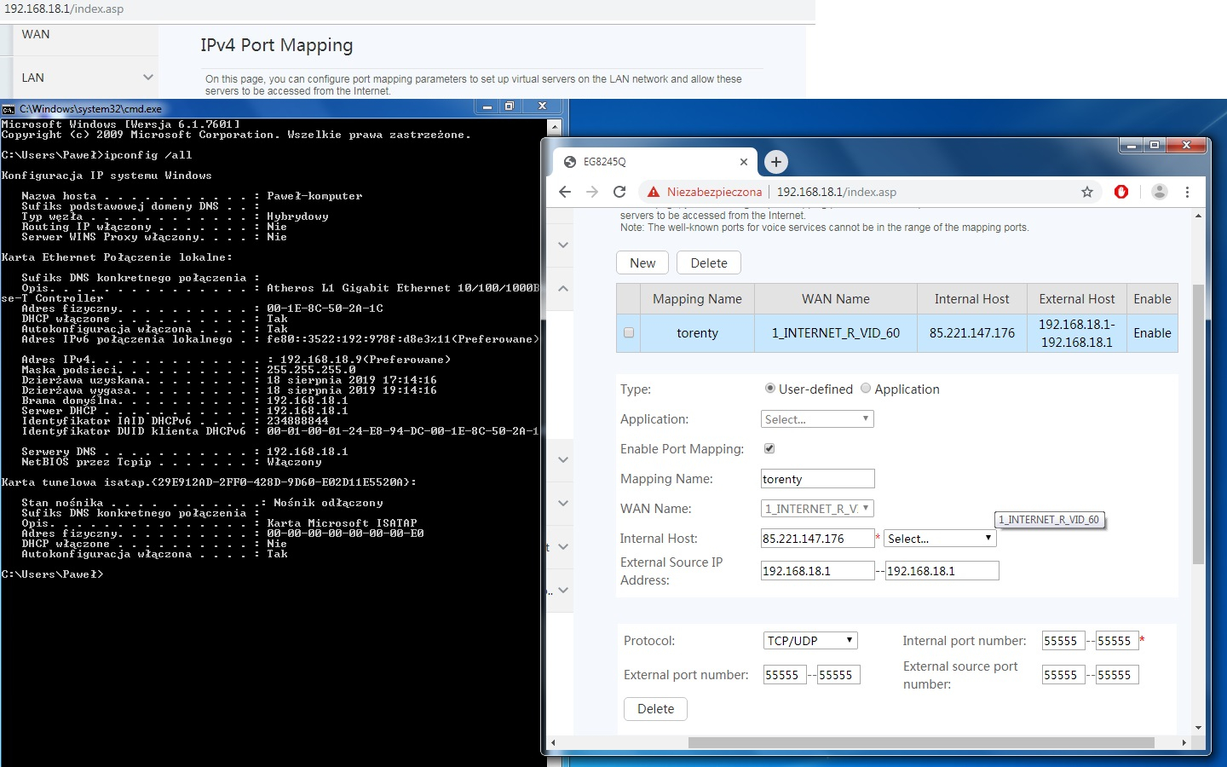
Task: Reload the EG8245Q page
Action: point(619,192)
